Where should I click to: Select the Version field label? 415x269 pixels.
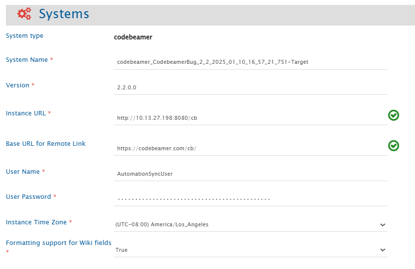(18, 85)
